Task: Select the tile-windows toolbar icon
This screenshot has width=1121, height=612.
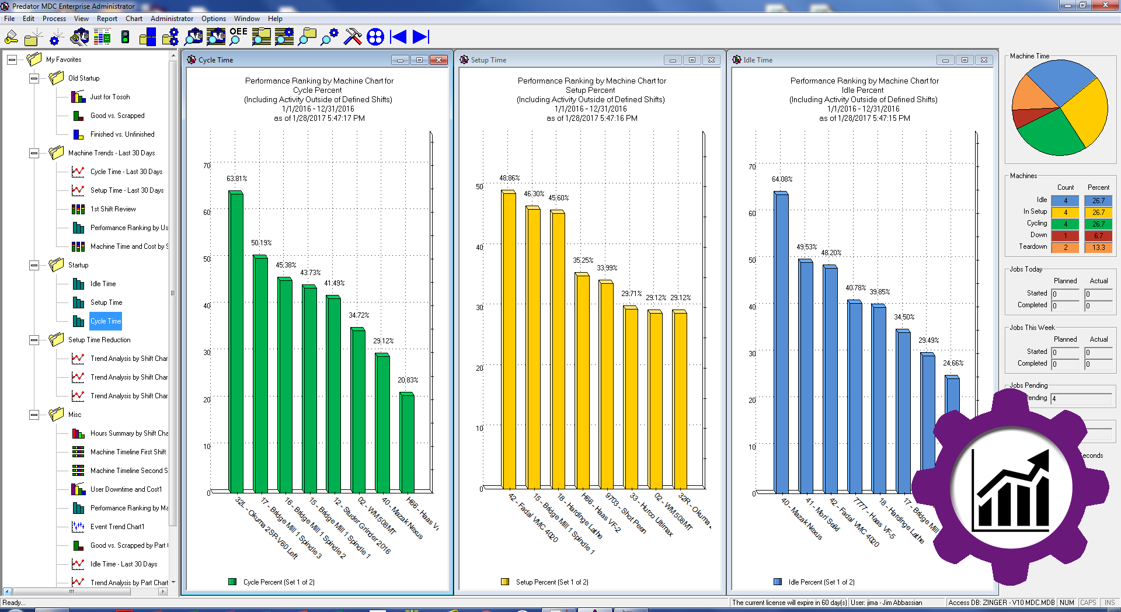Action: coord(147,37)
